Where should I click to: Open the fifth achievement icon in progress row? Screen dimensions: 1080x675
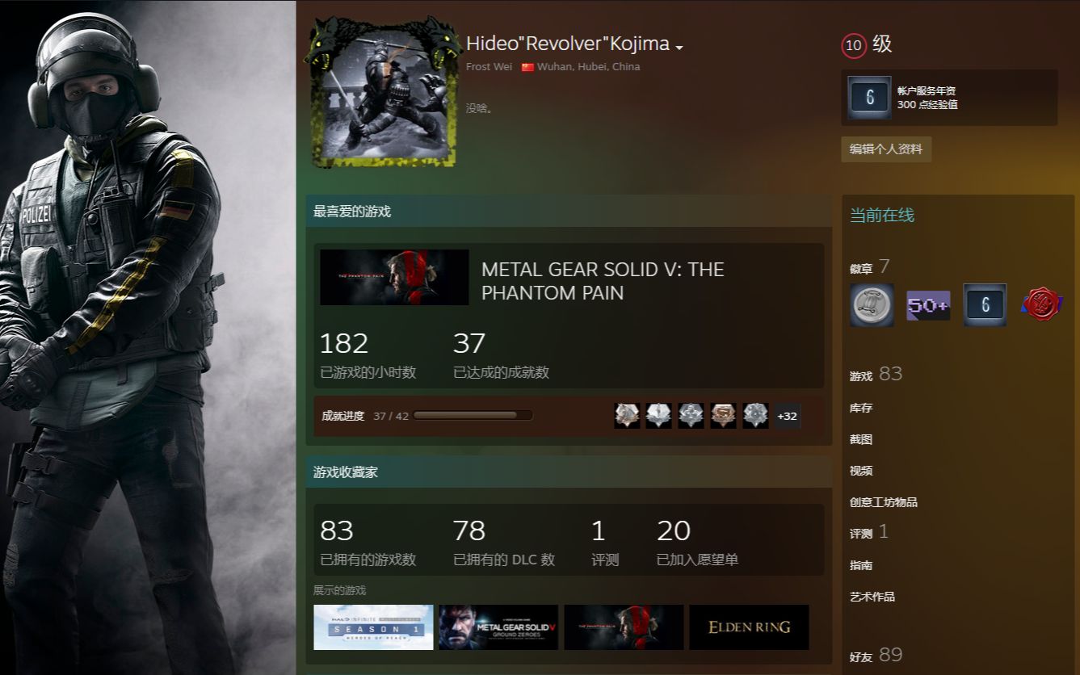[755, 416]
